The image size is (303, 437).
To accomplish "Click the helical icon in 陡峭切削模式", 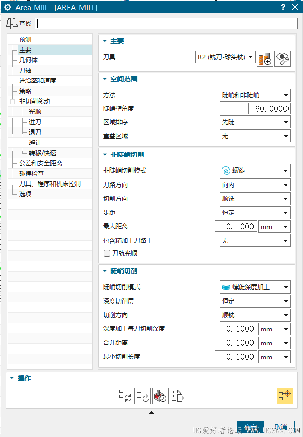I will coord(226,287).
